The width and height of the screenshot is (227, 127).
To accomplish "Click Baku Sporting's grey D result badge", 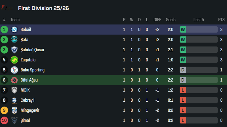I will point(183,70).
